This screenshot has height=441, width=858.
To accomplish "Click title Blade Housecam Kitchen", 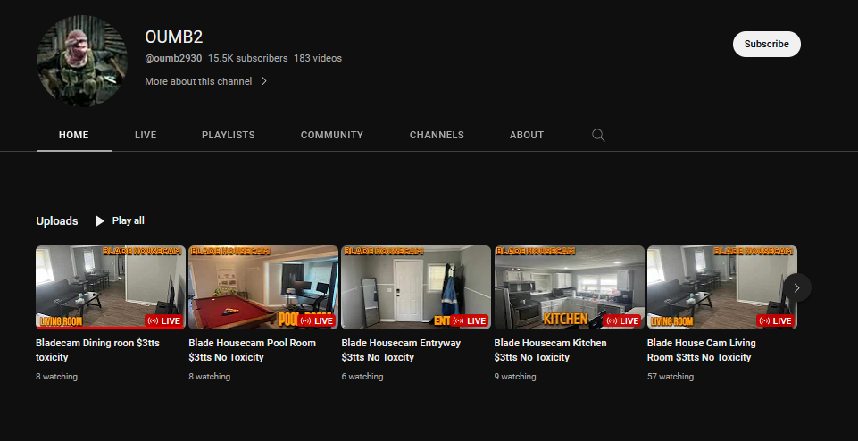I will (x=551, y=350).
